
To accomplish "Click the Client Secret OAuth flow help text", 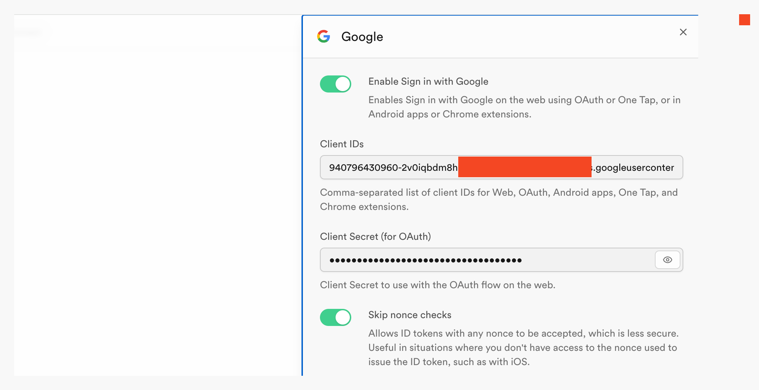I will (x=437, y=285).
